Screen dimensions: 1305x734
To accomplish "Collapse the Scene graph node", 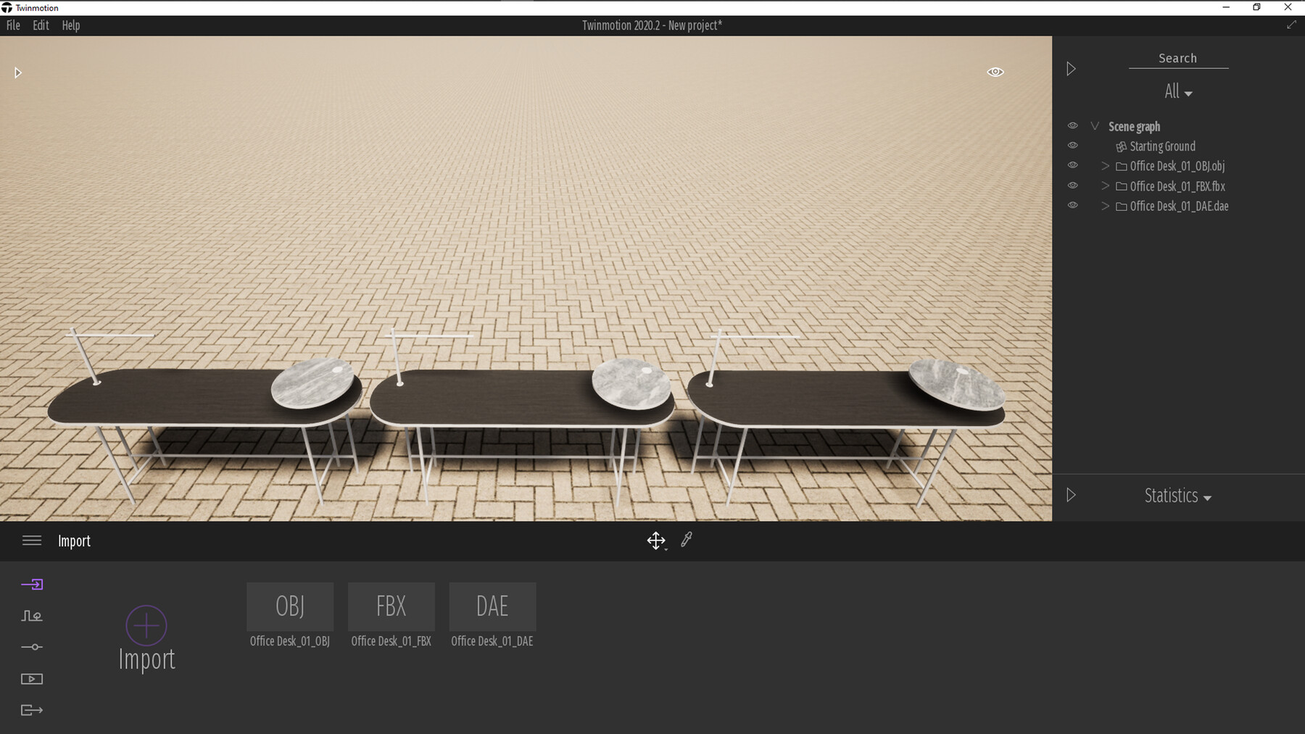I will click(x=1095, y=125).
